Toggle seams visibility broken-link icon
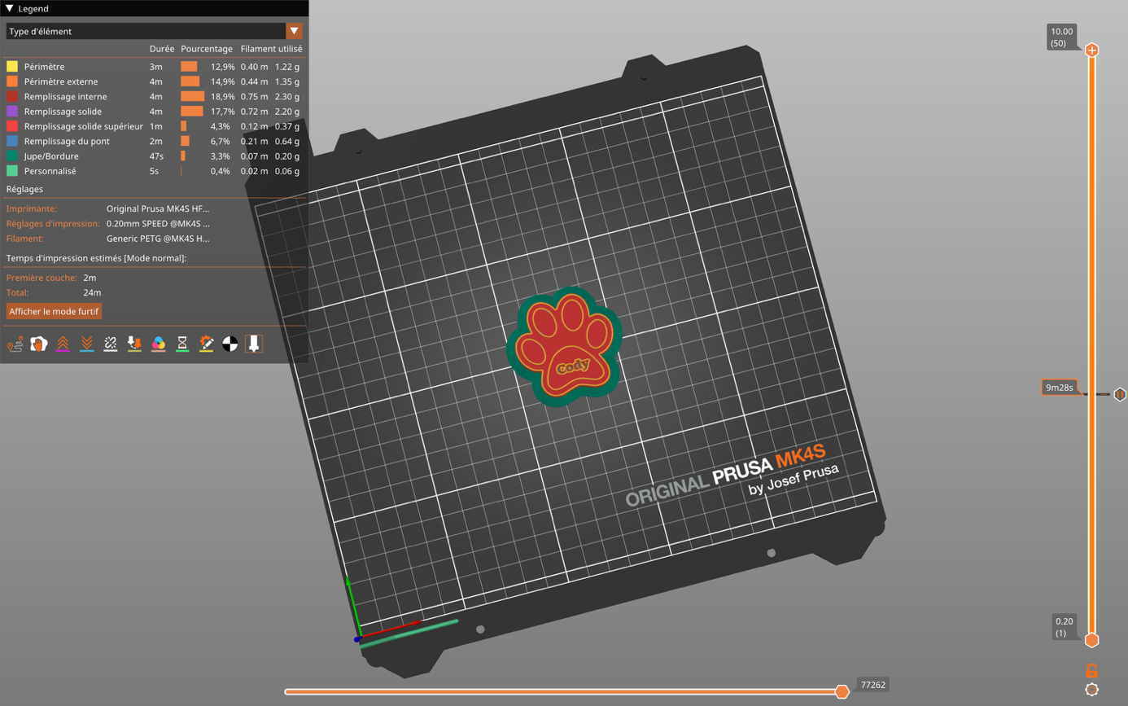 click(111, 344)
